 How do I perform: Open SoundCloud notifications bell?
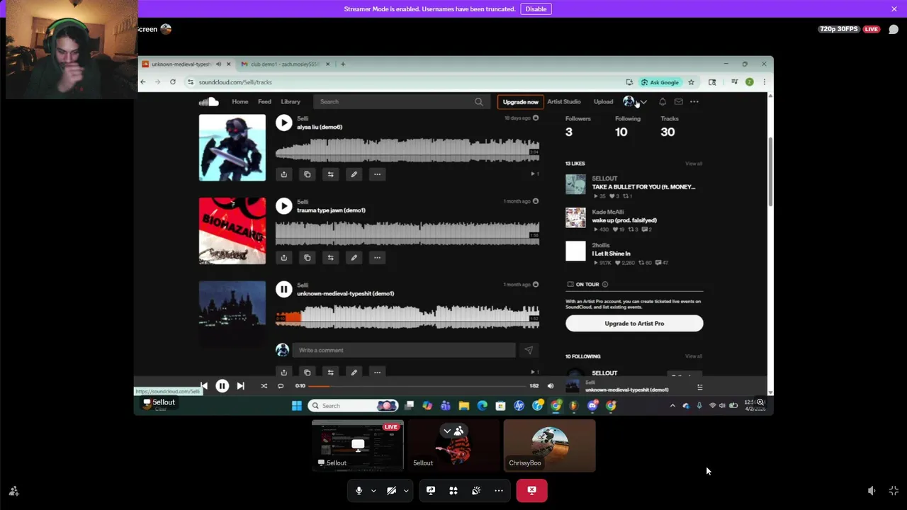point(663,102)
